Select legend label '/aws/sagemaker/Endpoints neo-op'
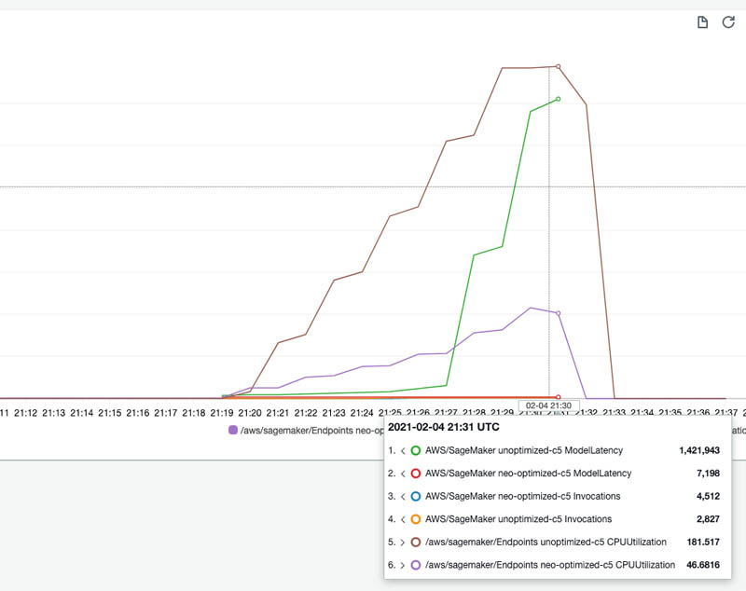This screenshot has width=746, height=591. coord(312,431)
